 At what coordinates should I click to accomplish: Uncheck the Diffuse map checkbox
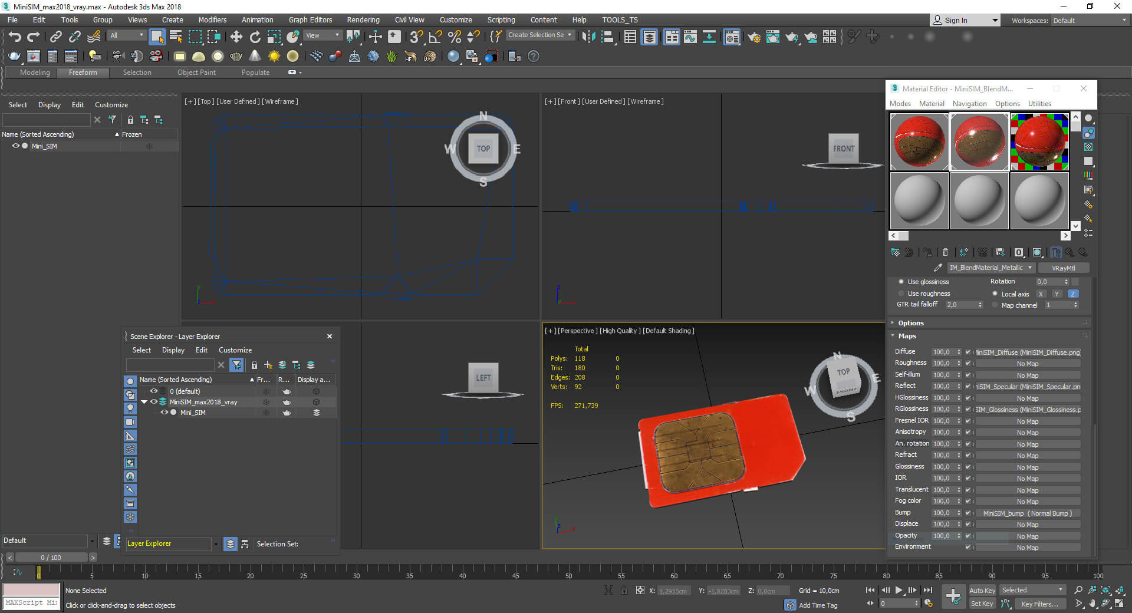968,352
